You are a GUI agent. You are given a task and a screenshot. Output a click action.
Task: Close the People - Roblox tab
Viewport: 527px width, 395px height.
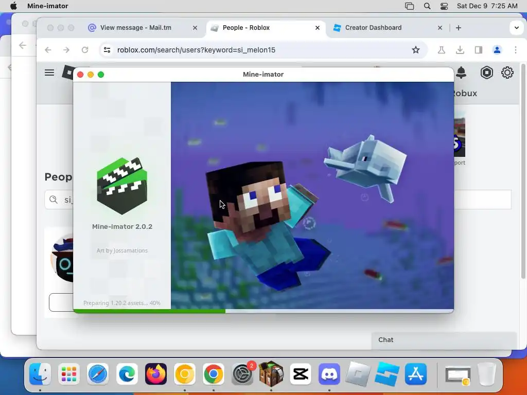coord(317,28)
